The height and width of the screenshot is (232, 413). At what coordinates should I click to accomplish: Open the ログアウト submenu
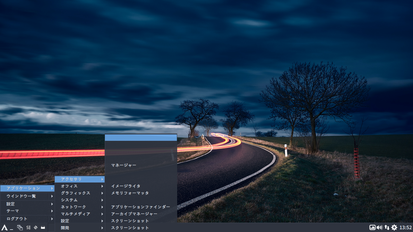click(27, 219)
